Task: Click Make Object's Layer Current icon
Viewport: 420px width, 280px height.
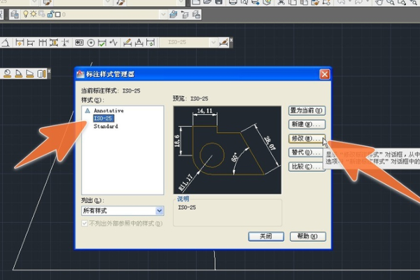Action: tap(174, 14)
